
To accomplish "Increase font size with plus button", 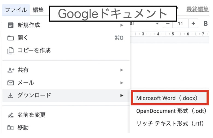I will tap(193, 24).
